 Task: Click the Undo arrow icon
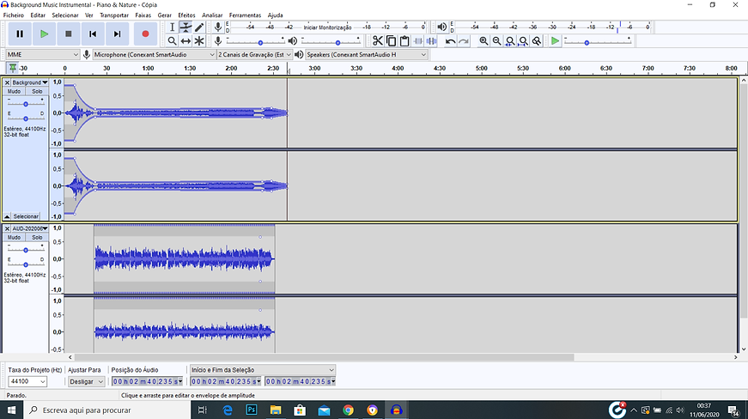[x=450, y=41]
